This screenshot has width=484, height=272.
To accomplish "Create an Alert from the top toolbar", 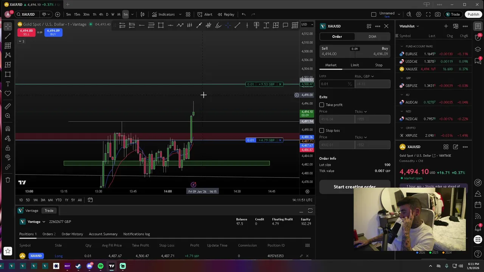I will pos(205,14).
